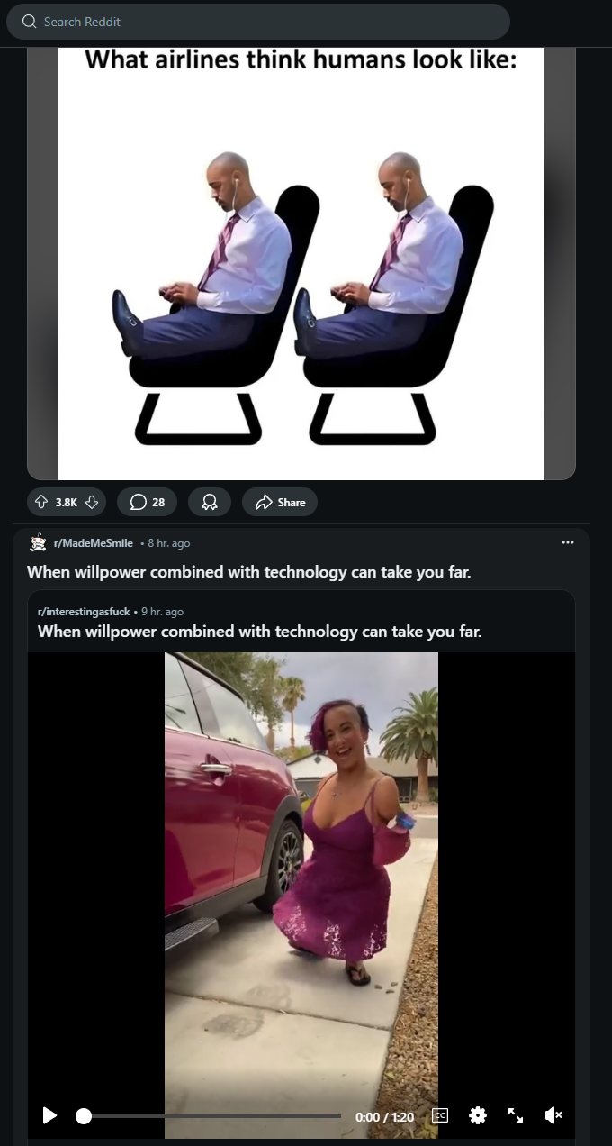Open the r/MadeMeSmile community avatar
This screenshot has height=1146, width=612.
point(38,543)
